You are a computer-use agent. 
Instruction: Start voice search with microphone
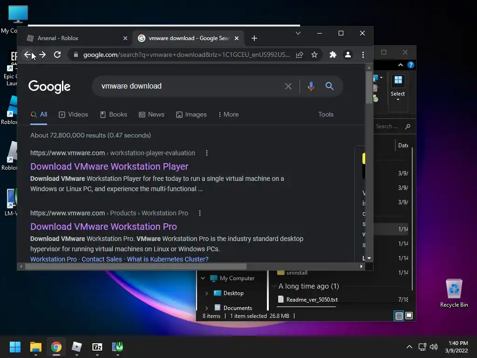pos(311,86)
